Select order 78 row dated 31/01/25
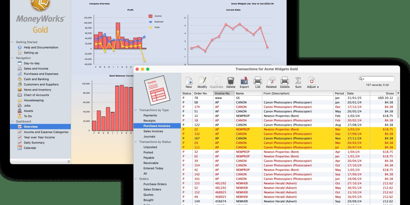The image size is (410, 205). [x=289, y=98]
